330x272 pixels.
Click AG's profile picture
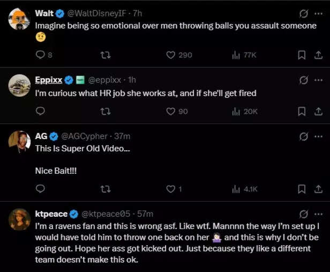(19, 142)
